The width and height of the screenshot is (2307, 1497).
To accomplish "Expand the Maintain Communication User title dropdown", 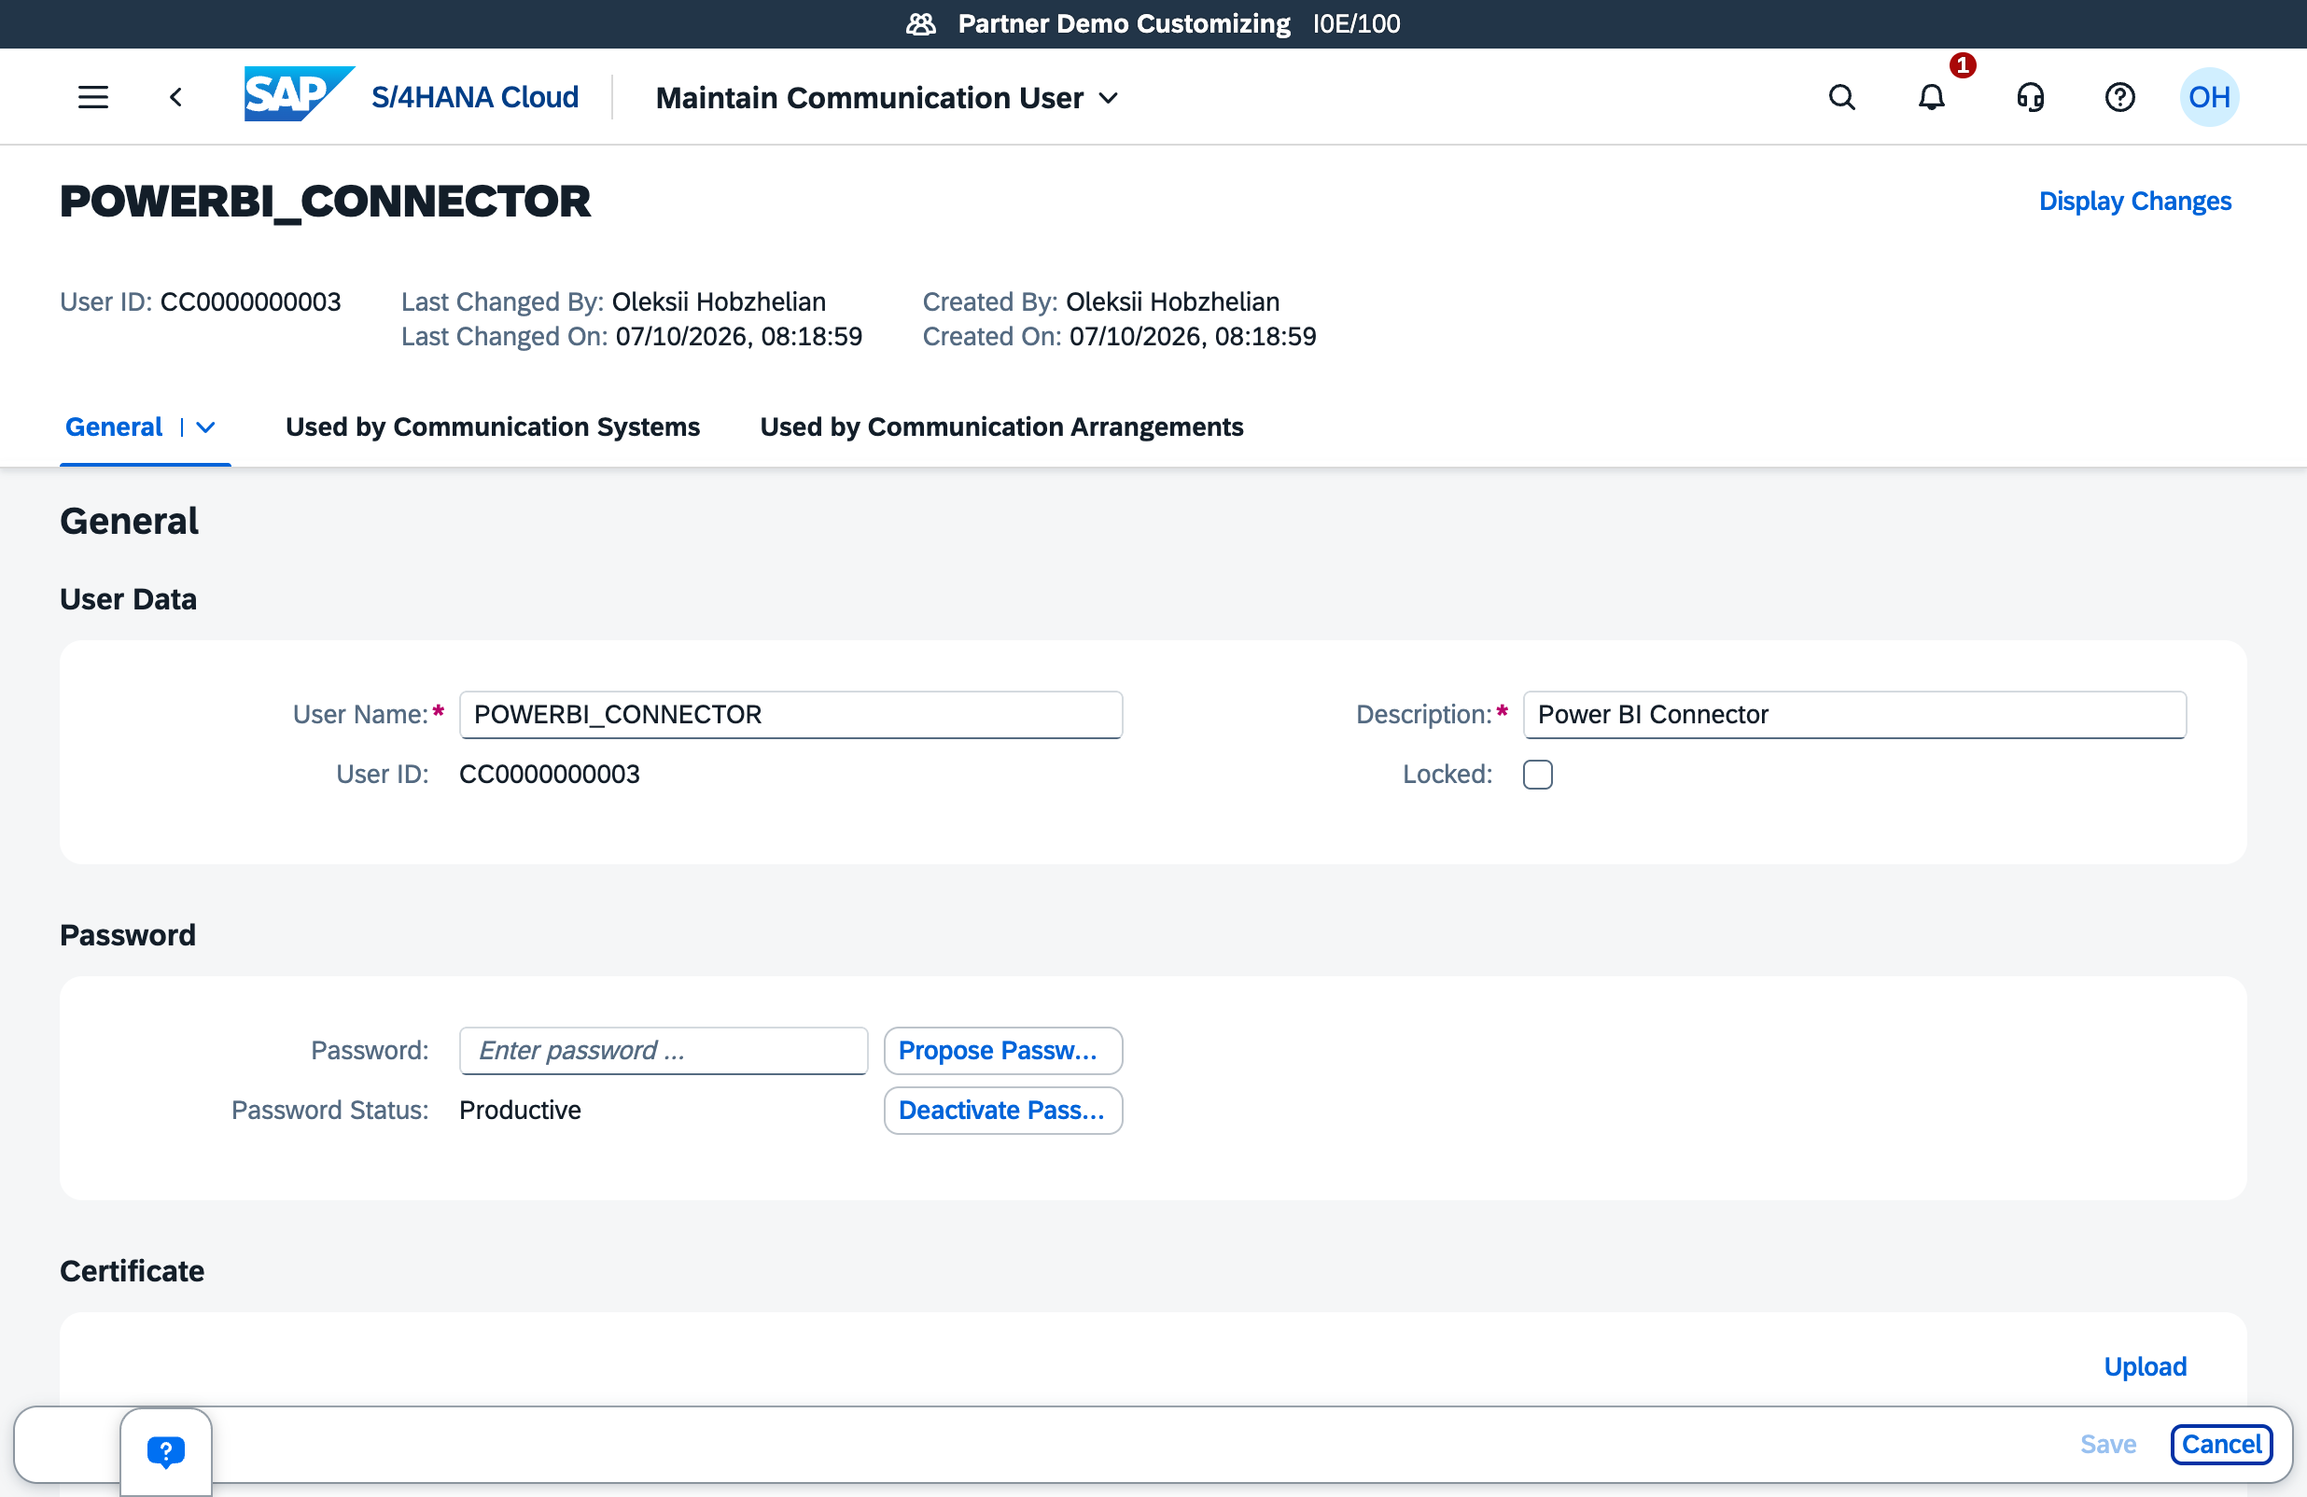I will (1109, 98).
